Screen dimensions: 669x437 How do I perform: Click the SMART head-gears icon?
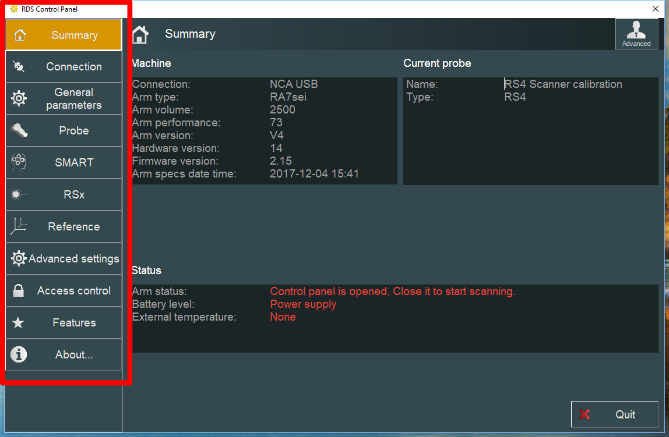point(19,162)
